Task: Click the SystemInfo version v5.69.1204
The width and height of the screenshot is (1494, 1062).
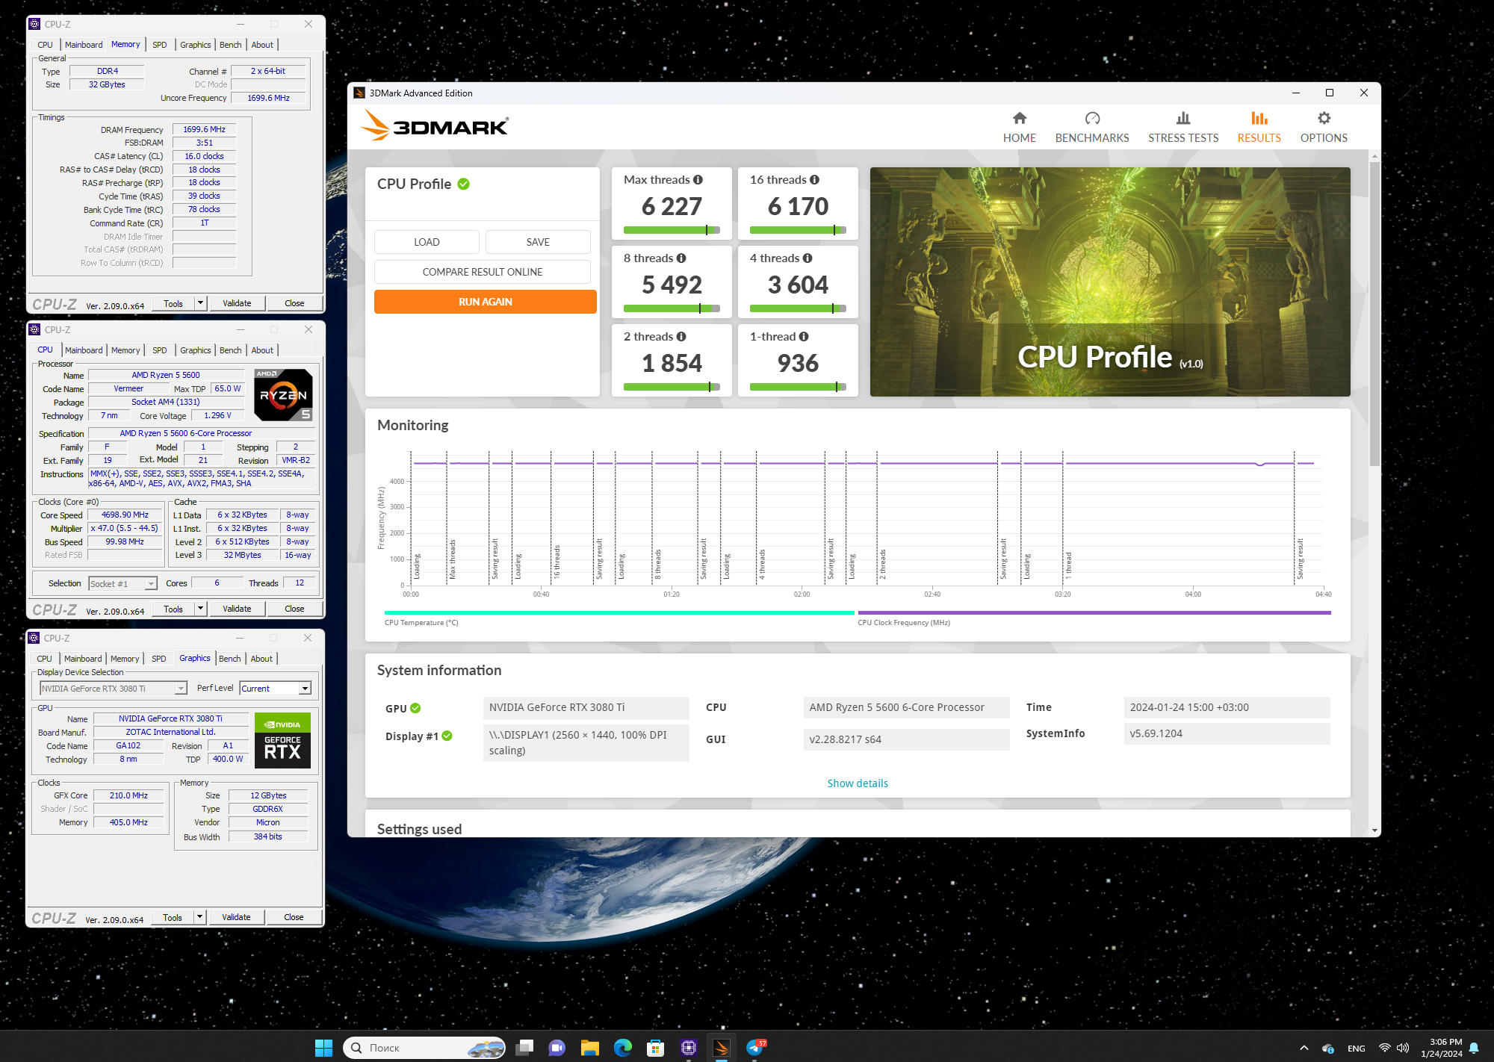Action: click(x=1227, y=733)
